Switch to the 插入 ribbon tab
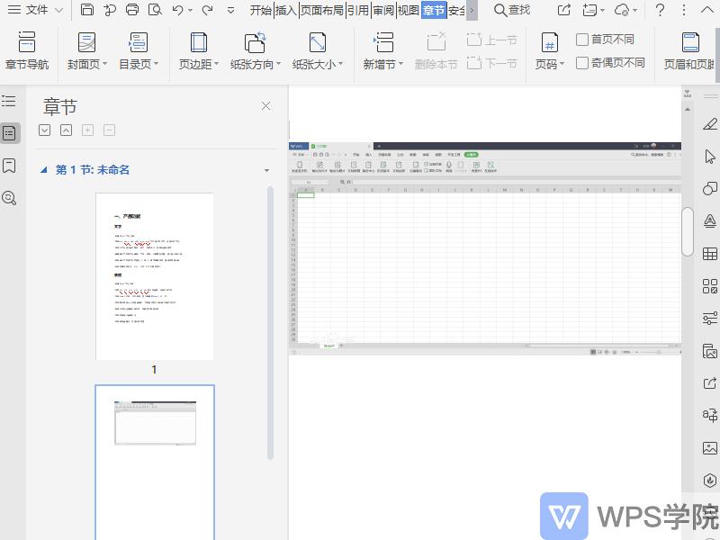 coord(284,10)
